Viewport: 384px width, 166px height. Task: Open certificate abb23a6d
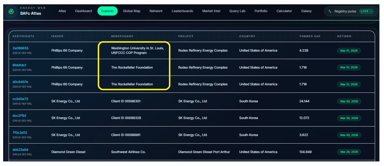pyautogui.click(x=20, y=149)
